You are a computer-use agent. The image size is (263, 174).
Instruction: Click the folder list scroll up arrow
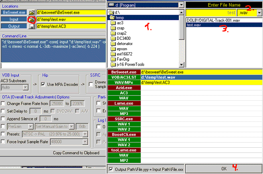pos(181,12)
